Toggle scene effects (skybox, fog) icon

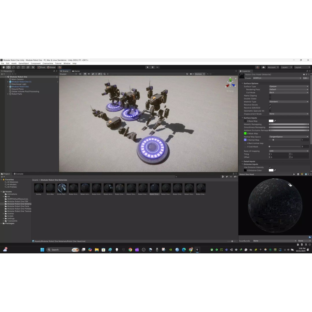pyautogui.click(x=93, y=74)
